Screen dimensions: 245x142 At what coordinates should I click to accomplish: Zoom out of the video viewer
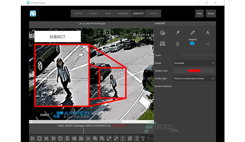(102, 138)
